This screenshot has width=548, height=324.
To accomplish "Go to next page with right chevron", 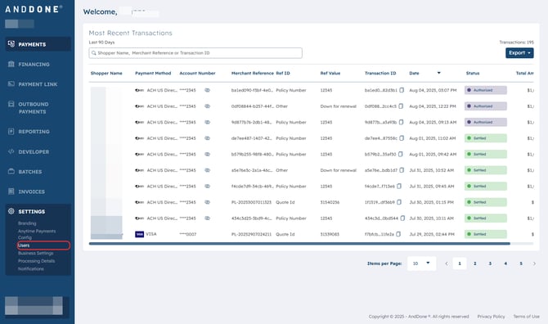I will click(x=534, y=263).
